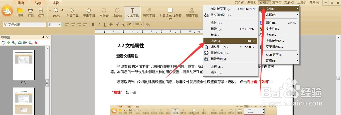Switch to the 转换 tab

pyautogui.click(x=38, y=3)
